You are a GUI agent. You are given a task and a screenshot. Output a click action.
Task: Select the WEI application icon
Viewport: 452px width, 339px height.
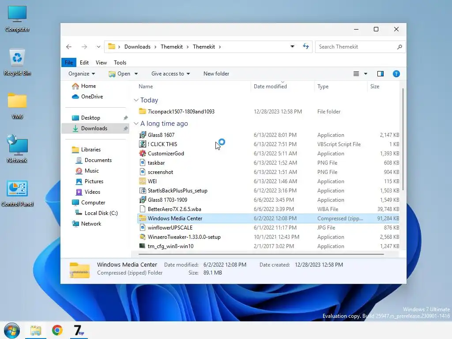coord(143,181)
